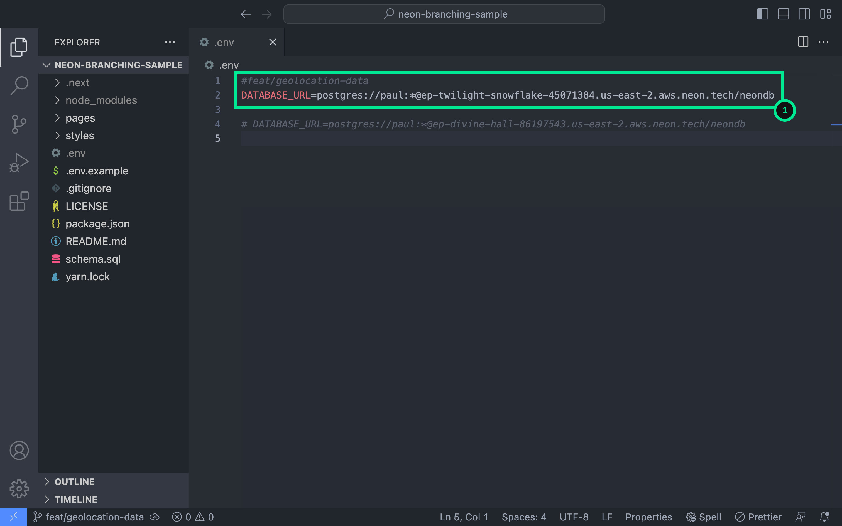Viewport: 842px width, 526px height.
Task: Open the Explorer Views and More Actions menu
Action: click(x=170, y=42)
